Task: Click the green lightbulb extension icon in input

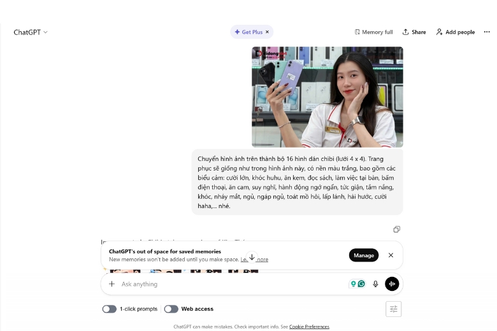Action: [353, 284]
